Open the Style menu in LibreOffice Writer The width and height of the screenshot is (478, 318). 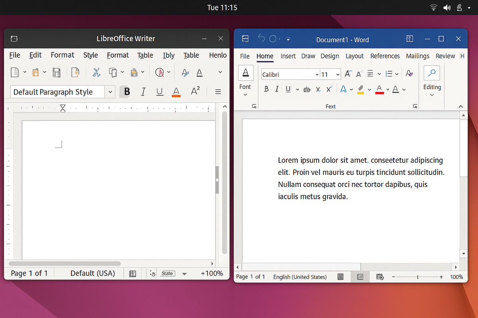coord(90,55)
